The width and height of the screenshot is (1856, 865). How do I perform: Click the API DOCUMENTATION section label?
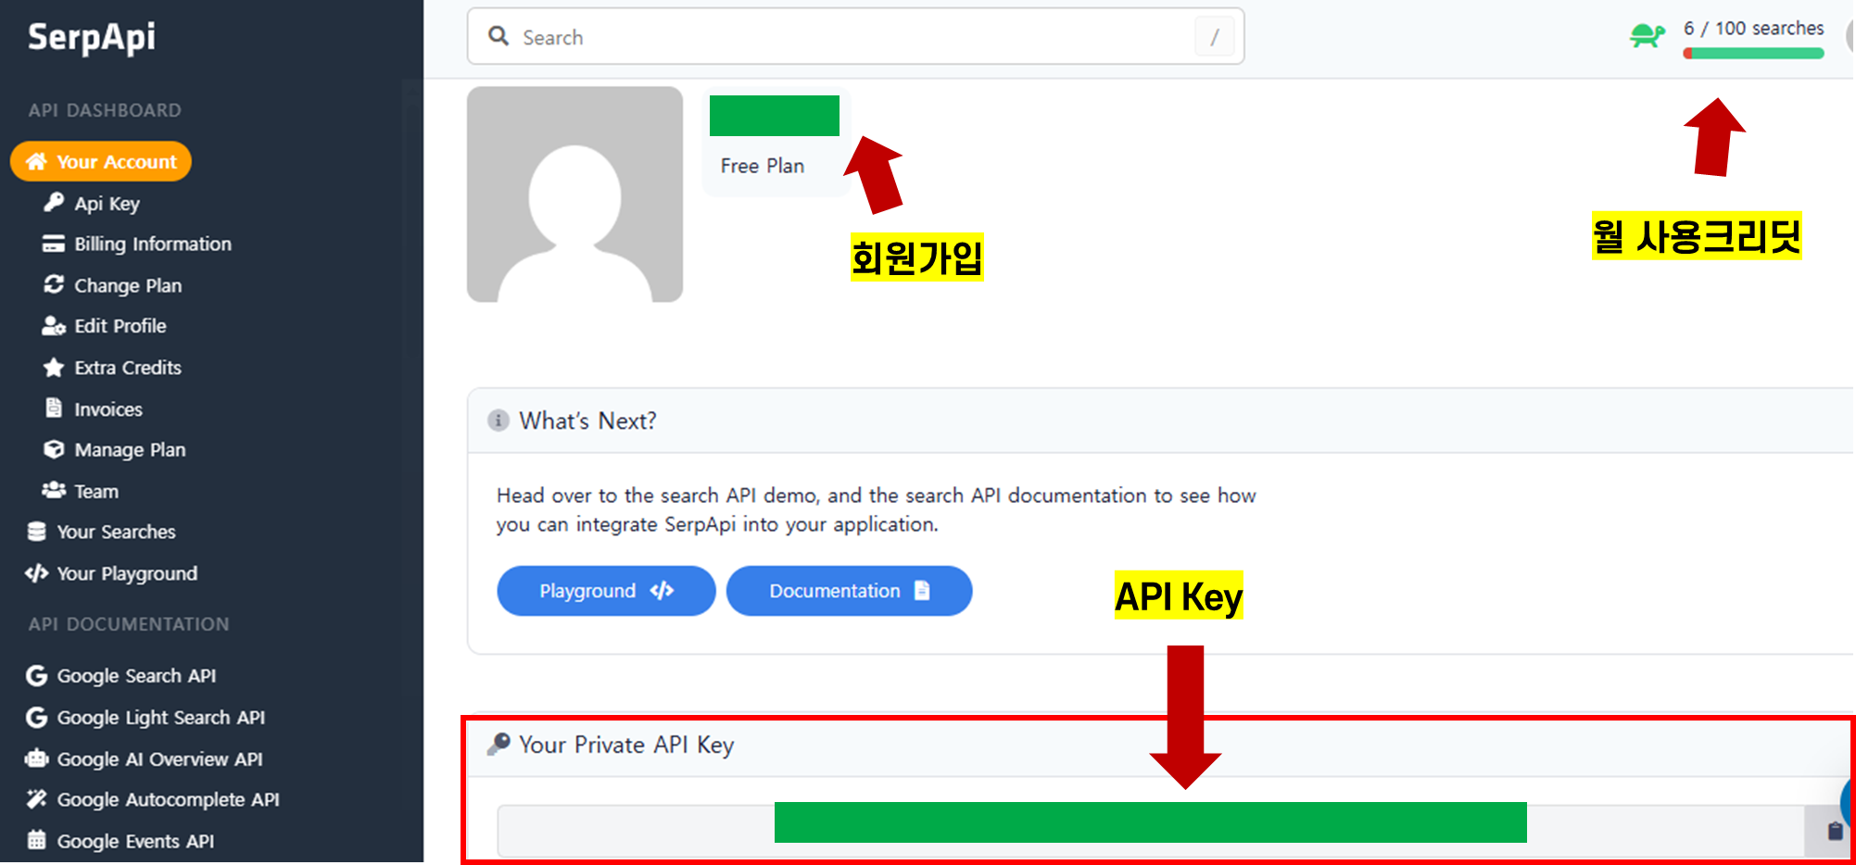tap(129, 624)
